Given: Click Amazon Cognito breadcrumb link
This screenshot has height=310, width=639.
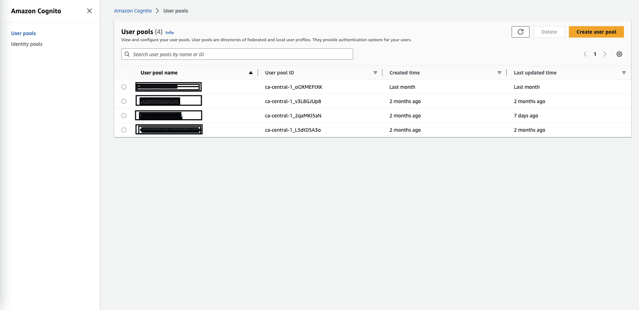Looking at the screenshot, I should pyautogui.click(x=133, y=11).
